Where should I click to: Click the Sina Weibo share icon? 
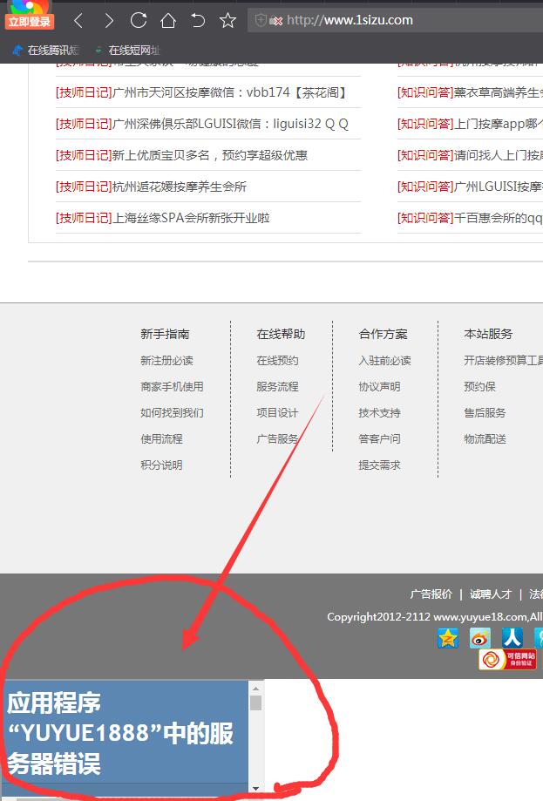[x=480, y=639]
